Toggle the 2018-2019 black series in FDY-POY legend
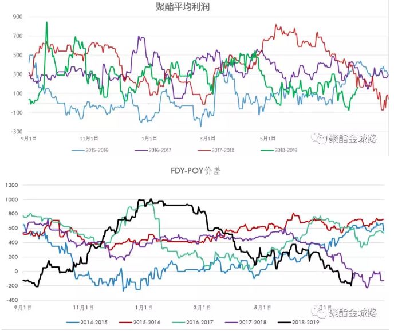Screen dimensions: 394x334 coord(313,323)
